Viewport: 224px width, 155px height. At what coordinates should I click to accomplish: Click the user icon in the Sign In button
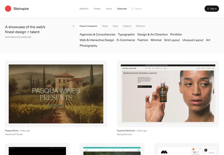pos(208,9)
